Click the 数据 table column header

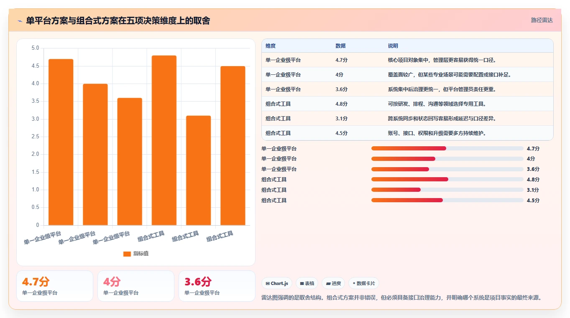coord(340,46)
